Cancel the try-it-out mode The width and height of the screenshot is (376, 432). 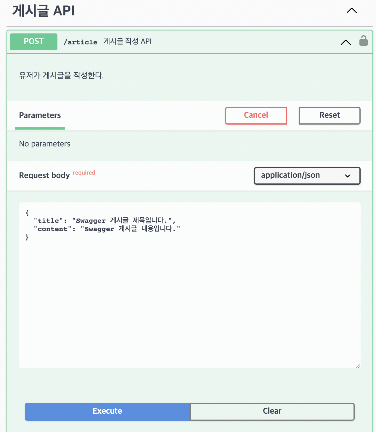tap(256, 115)
